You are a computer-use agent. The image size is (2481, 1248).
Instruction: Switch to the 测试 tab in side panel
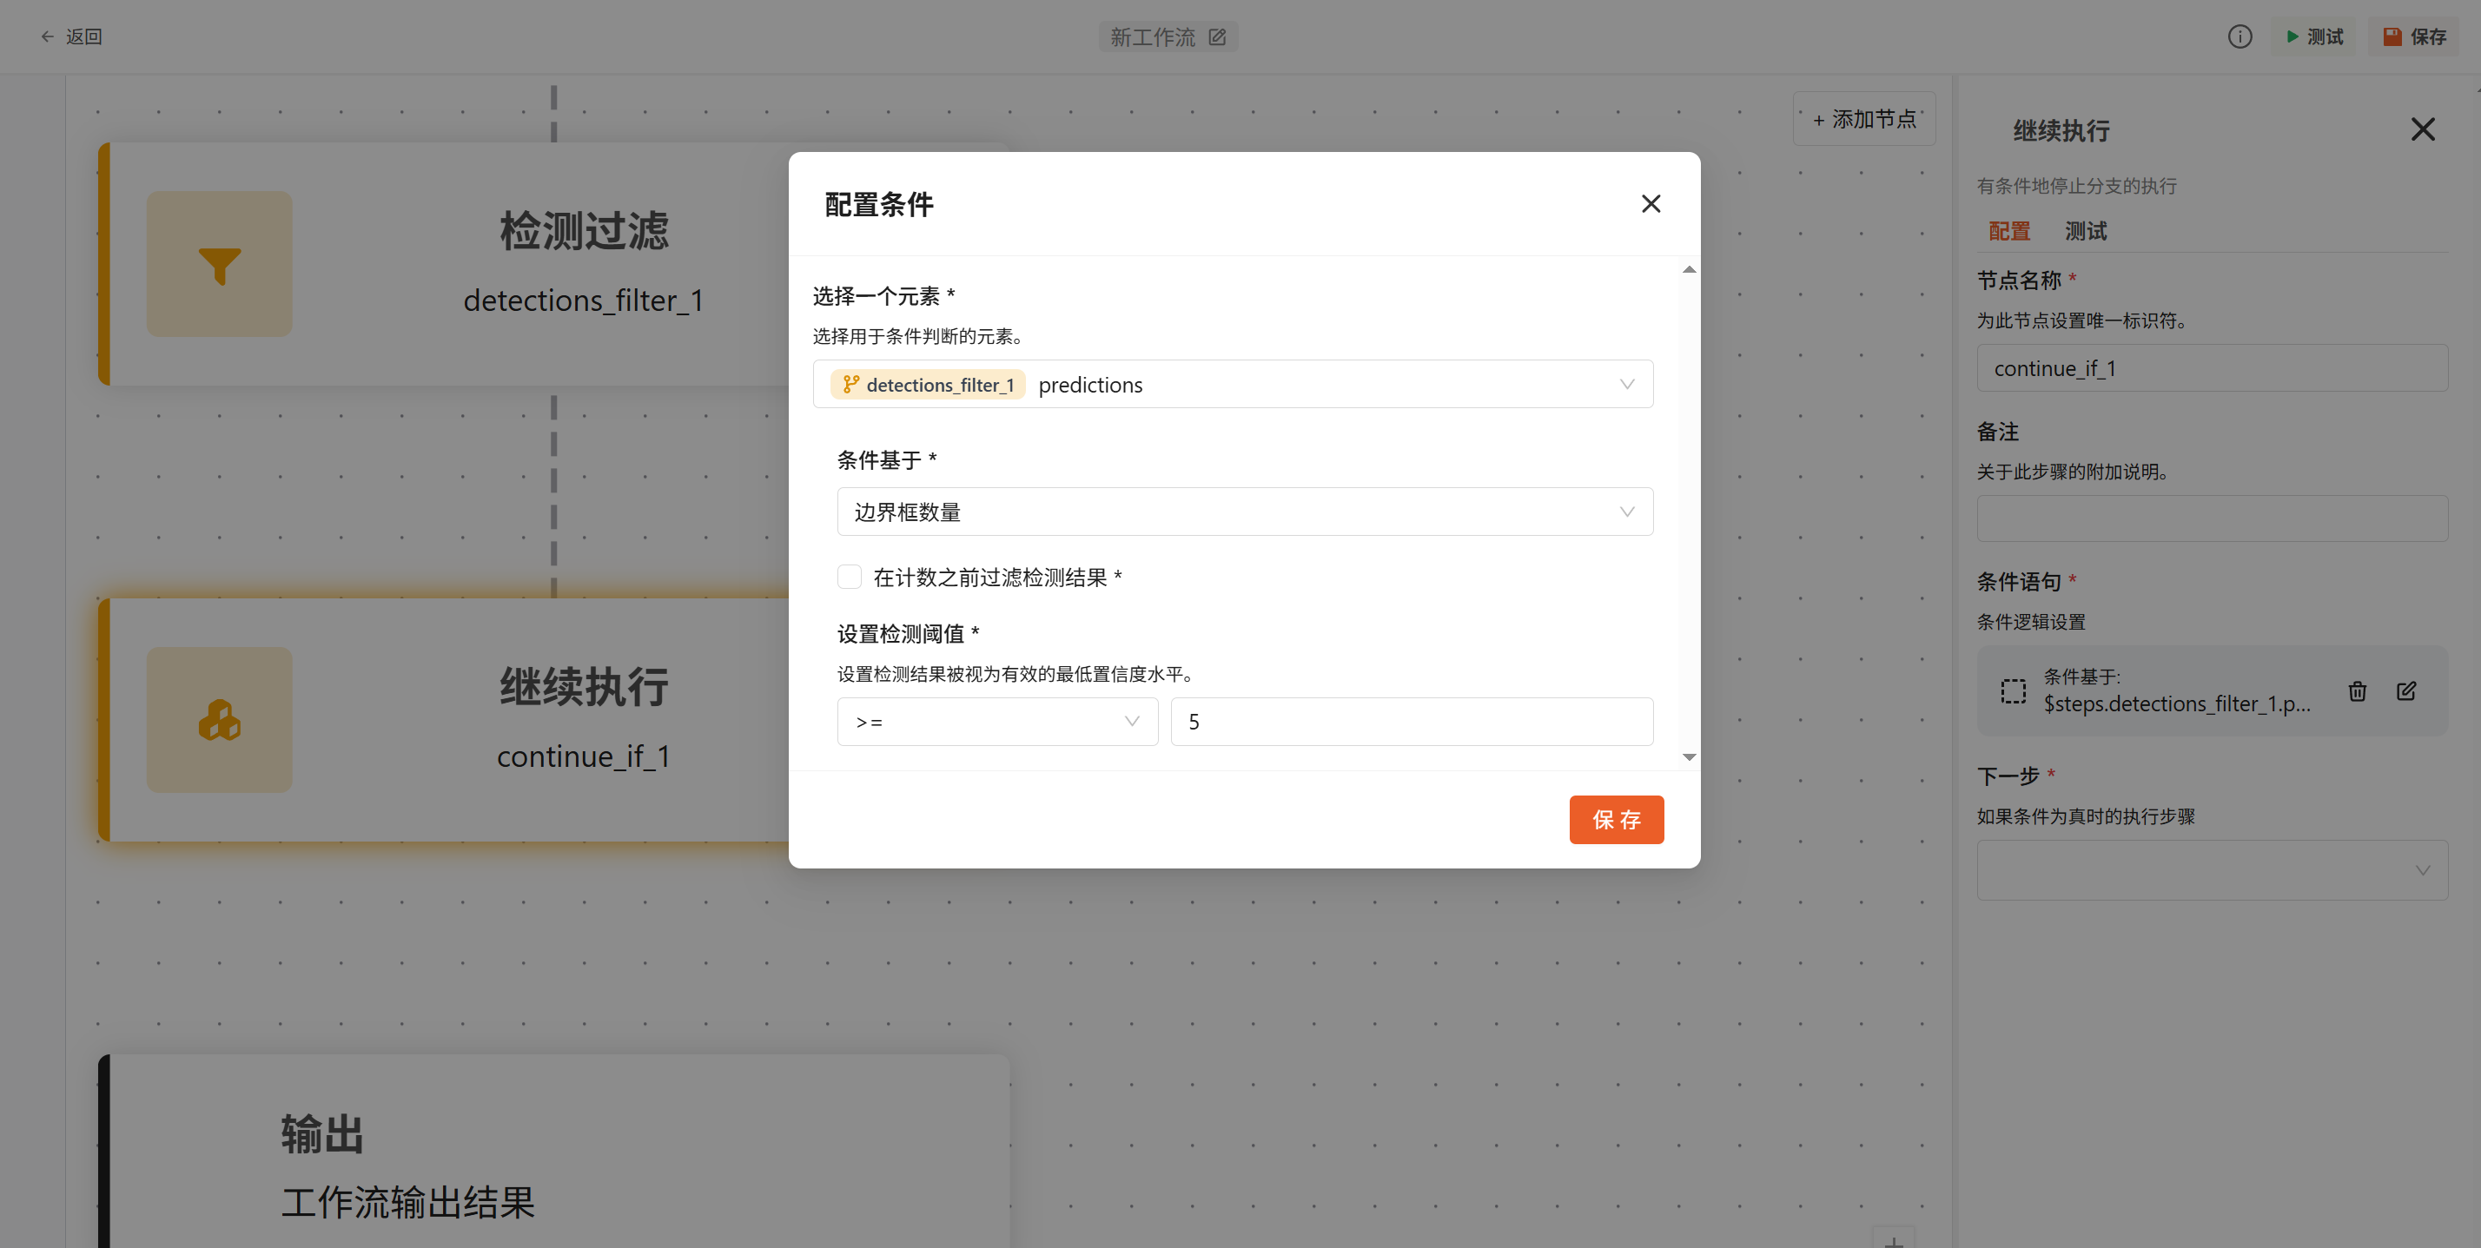coord(2085,231)
